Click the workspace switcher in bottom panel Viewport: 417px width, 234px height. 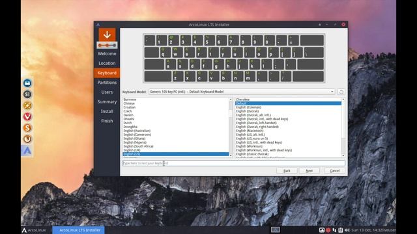tap(275, 229)
